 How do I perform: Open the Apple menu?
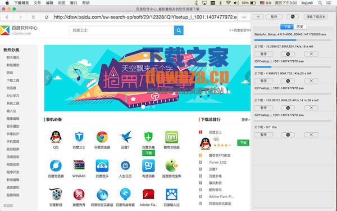pos(7,3)
